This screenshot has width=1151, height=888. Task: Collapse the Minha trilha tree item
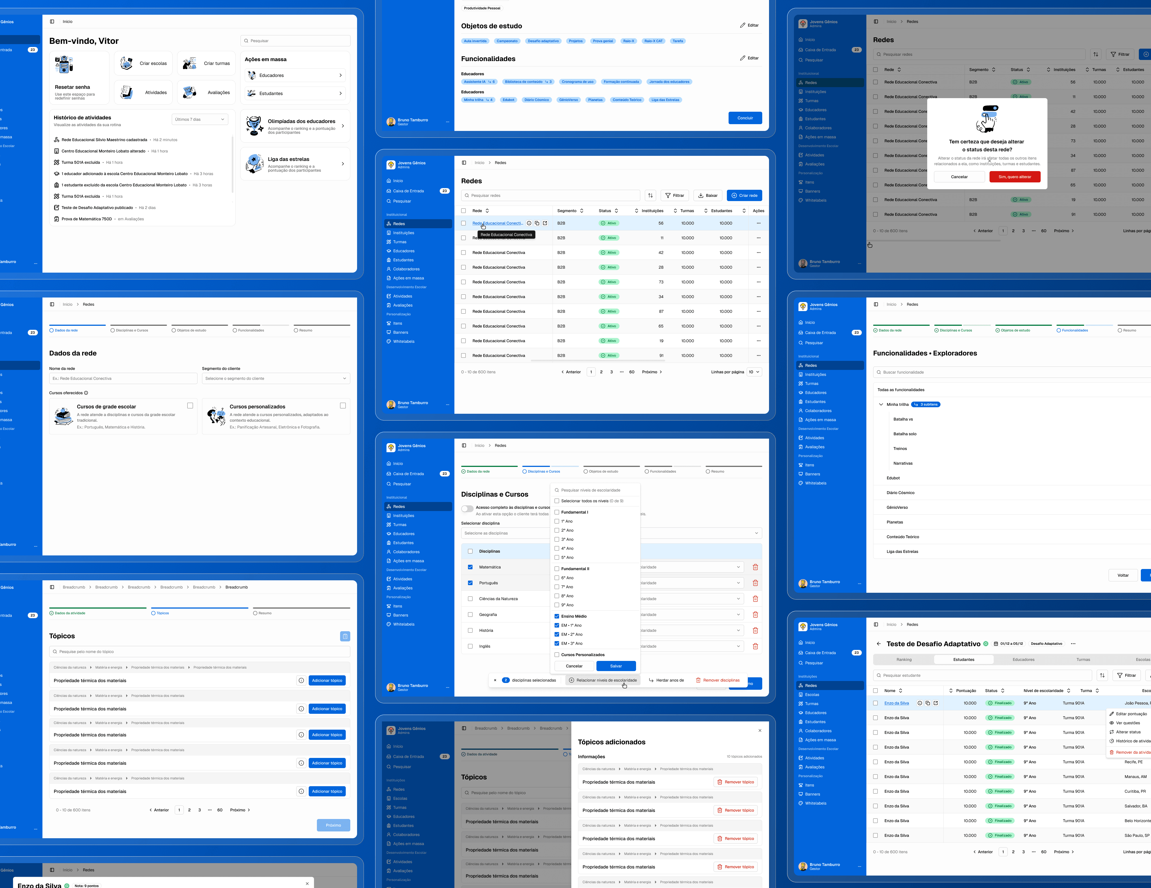click(x=881, y=404)
